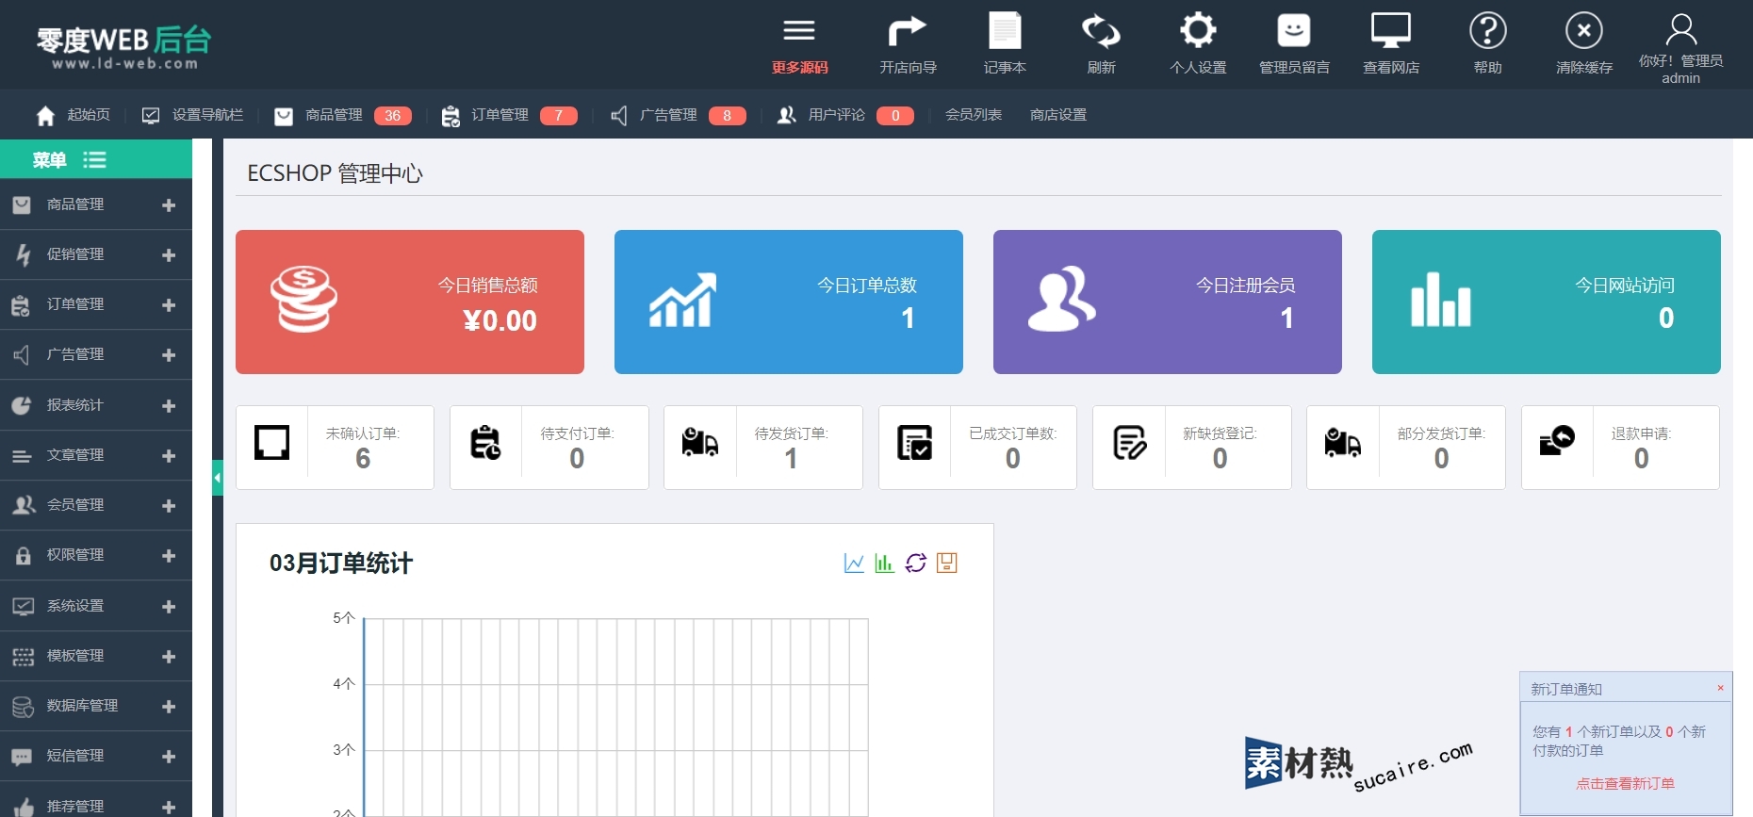Image resolution: width=1753 pixels, height=817 pixels.
Task: Expand 权限管理 in the sidebar
Action: (169, 555)
